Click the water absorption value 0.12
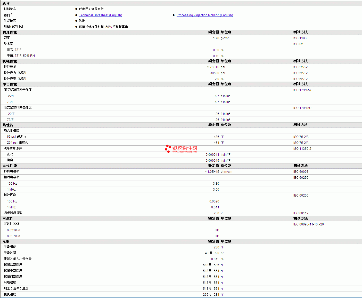 216,56
